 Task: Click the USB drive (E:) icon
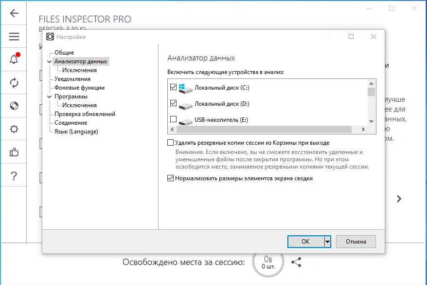click(185, 122)
